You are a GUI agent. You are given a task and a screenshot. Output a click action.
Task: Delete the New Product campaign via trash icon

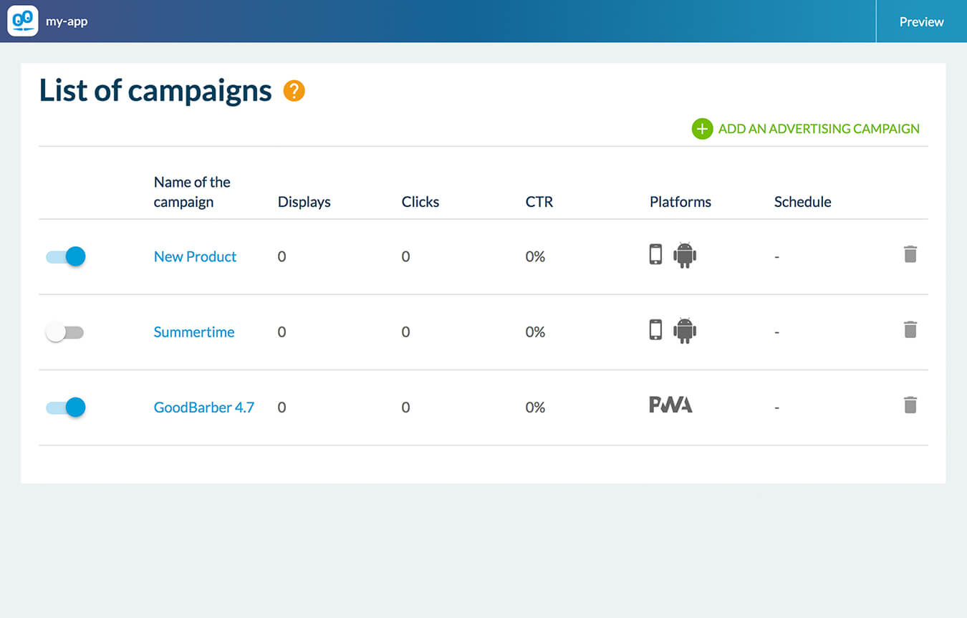click(x=910, y=254)
